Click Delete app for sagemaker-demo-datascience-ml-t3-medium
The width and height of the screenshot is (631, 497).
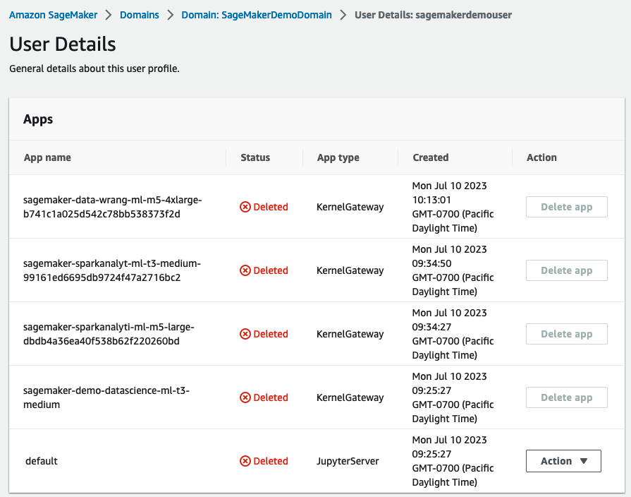pos(566,397)
